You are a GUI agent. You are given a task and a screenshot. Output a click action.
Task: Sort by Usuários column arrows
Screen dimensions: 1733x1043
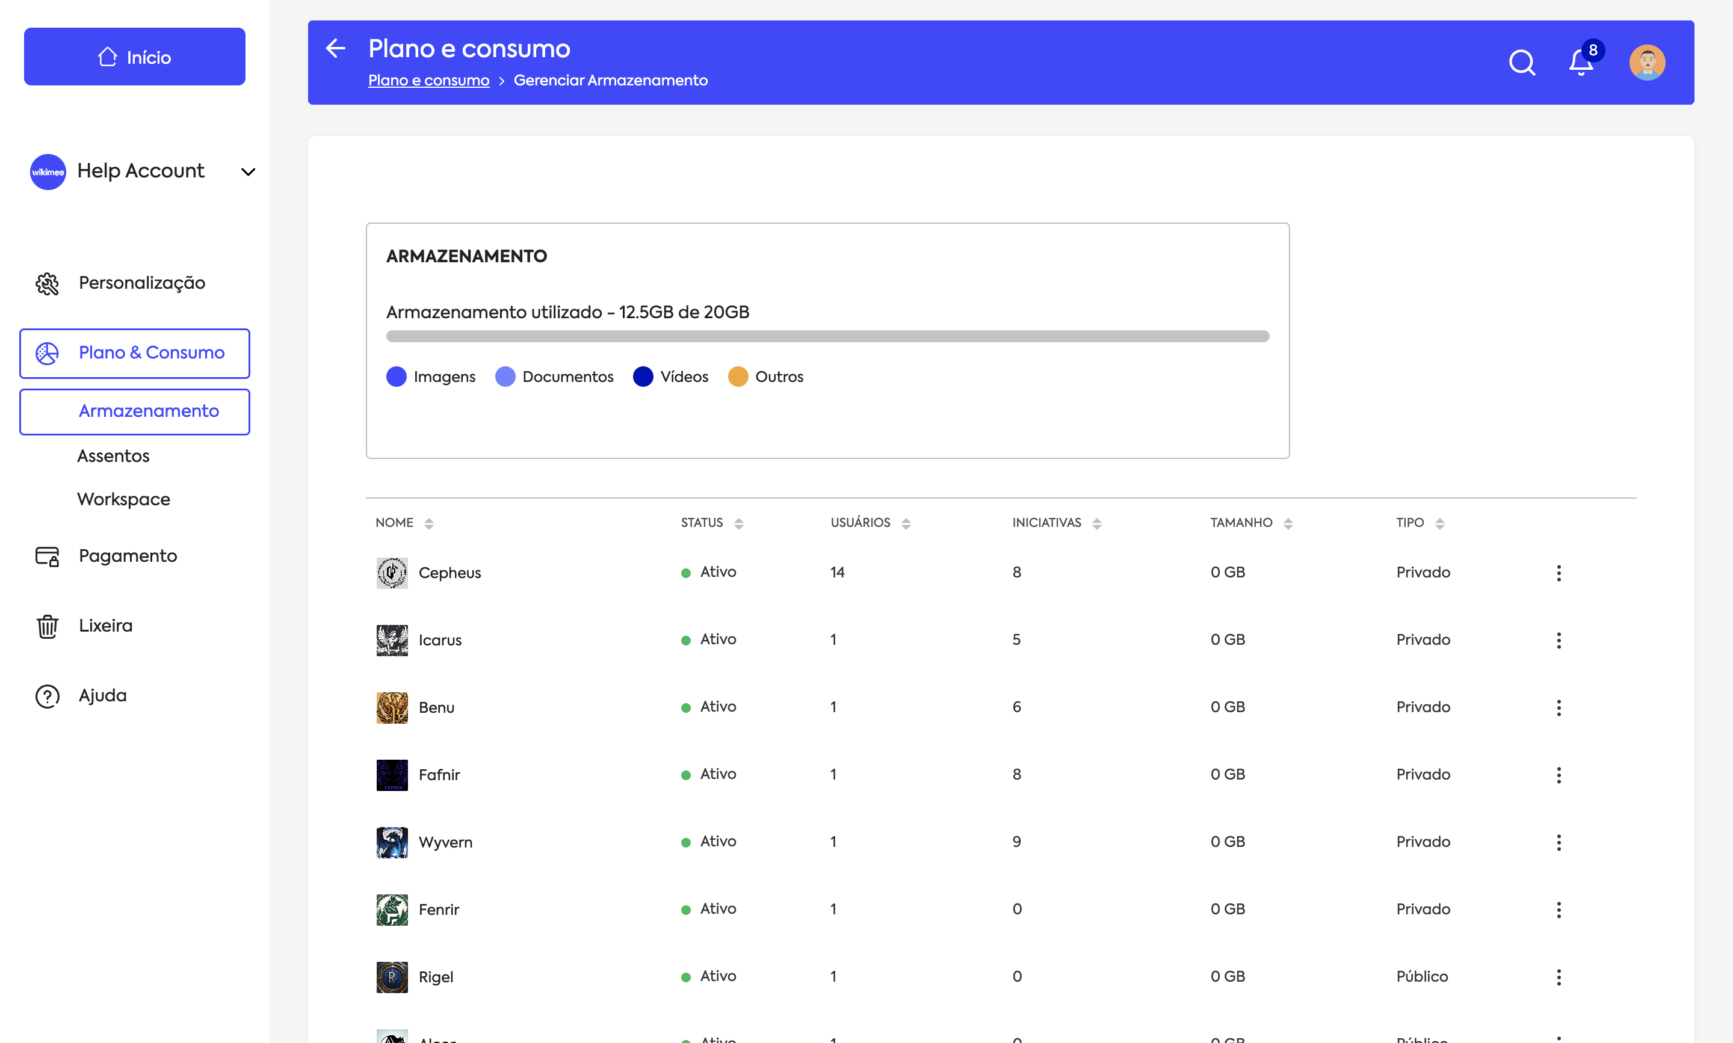click(906, 523)
